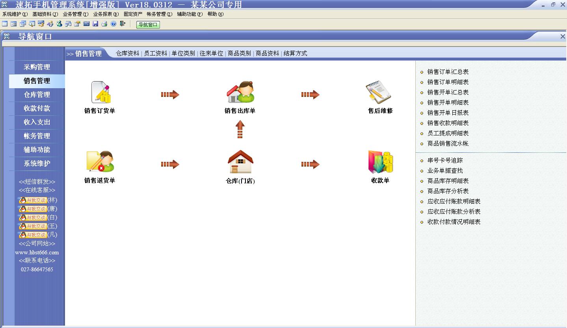This screenshot has width=567, height=328.
Task: Click the calculator toolbar icon
Action: [86, 24]
